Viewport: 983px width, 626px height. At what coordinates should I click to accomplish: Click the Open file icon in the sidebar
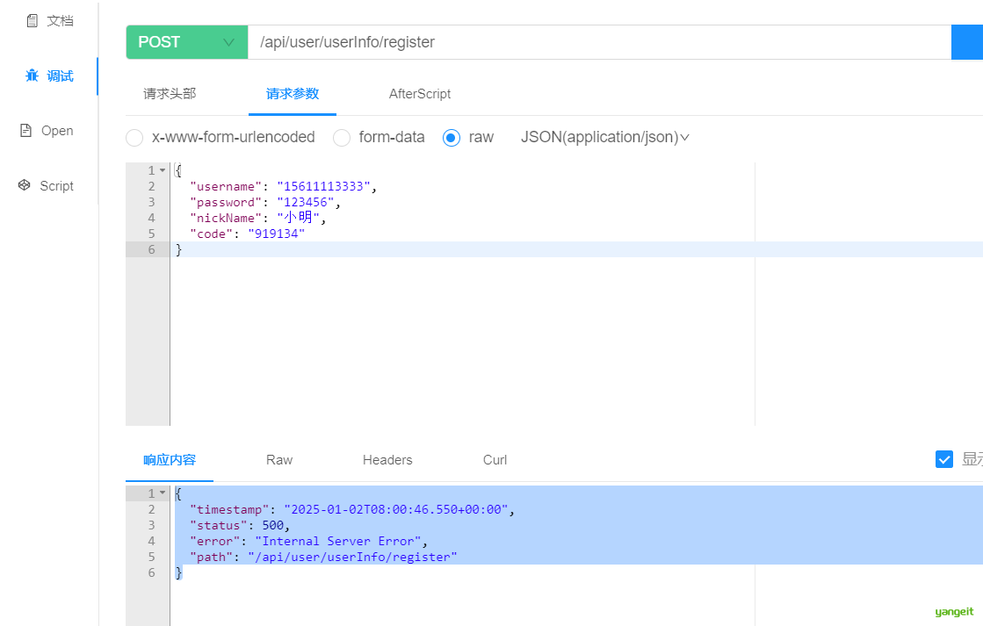[25, 130]
